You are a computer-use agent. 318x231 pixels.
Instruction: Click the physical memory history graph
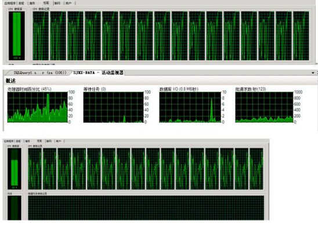(x=146, y=208)
